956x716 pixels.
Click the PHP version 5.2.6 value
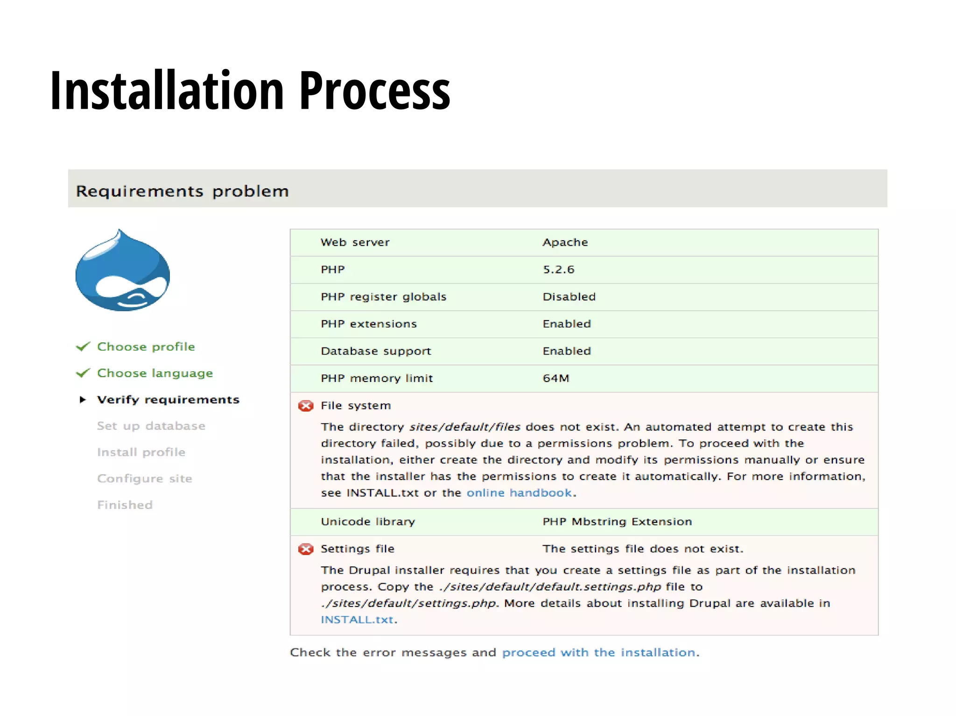558,270
